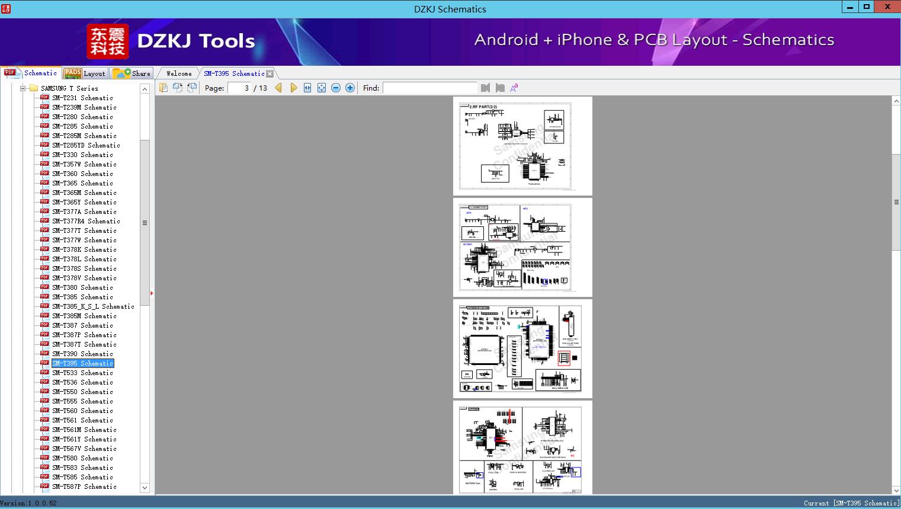Click the tree panel vertical scrollbar thumb

pos(145,223)
